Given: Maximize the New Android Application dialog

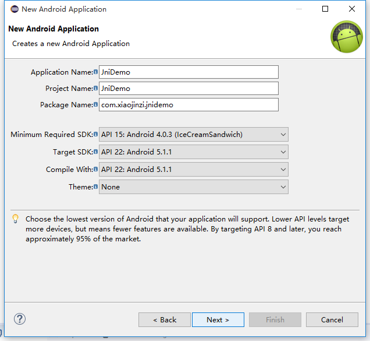Looking at the screenshot, I should (325, 9).
